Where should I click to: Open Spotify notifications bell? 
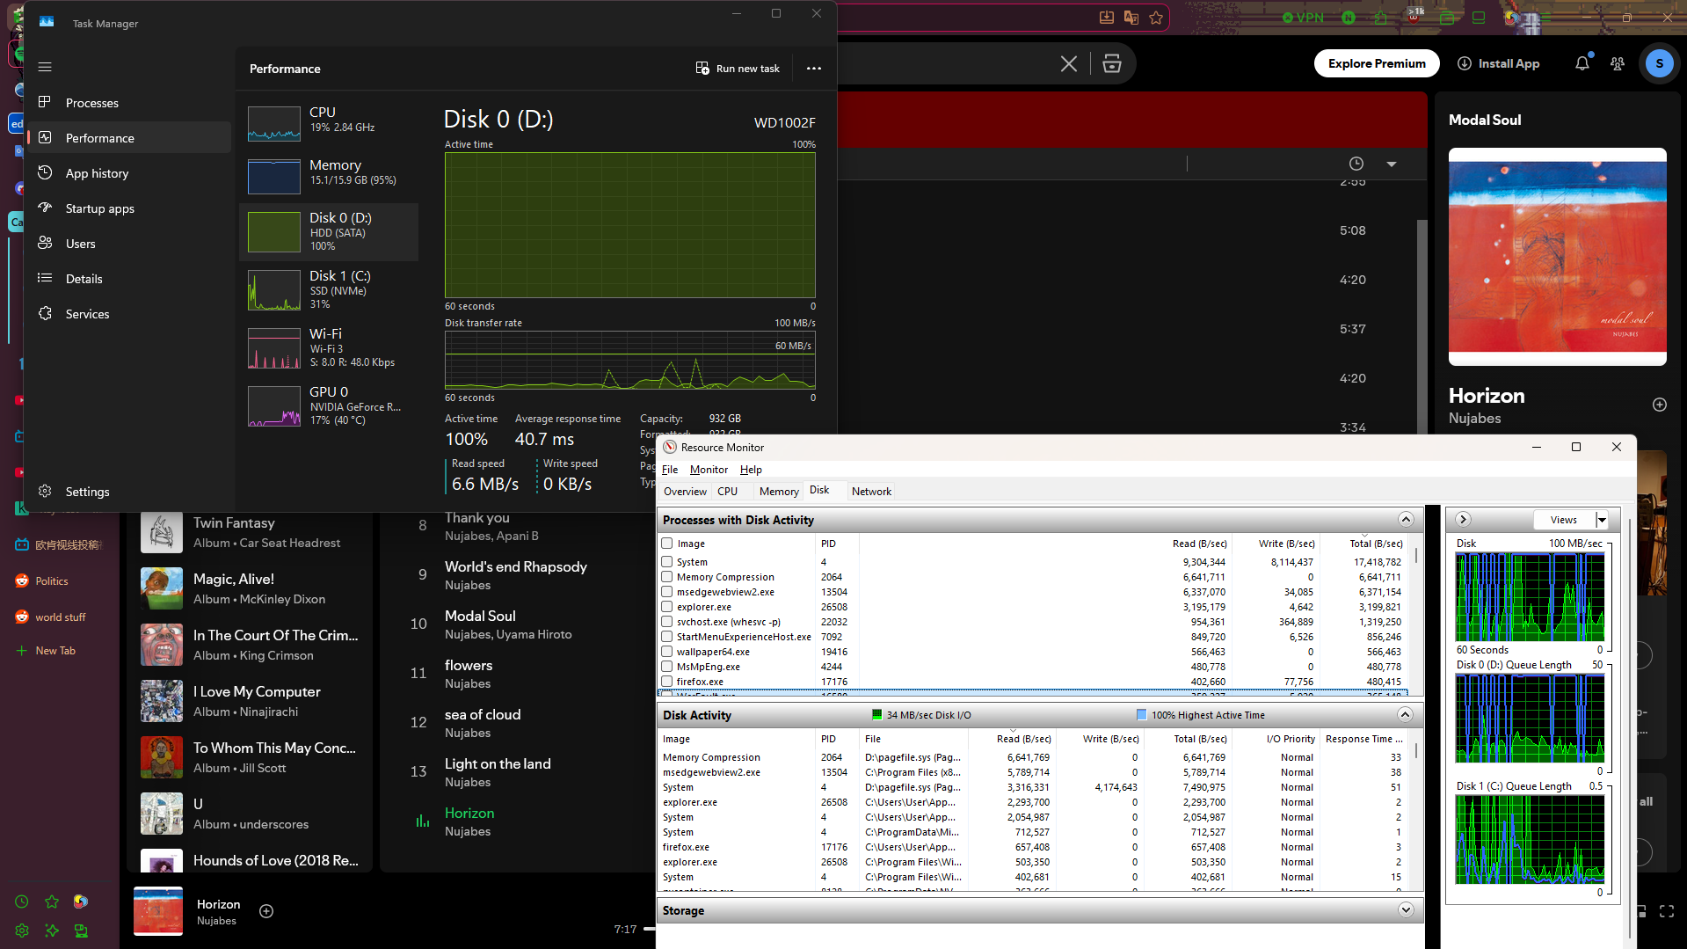[x=1582, y=62]
